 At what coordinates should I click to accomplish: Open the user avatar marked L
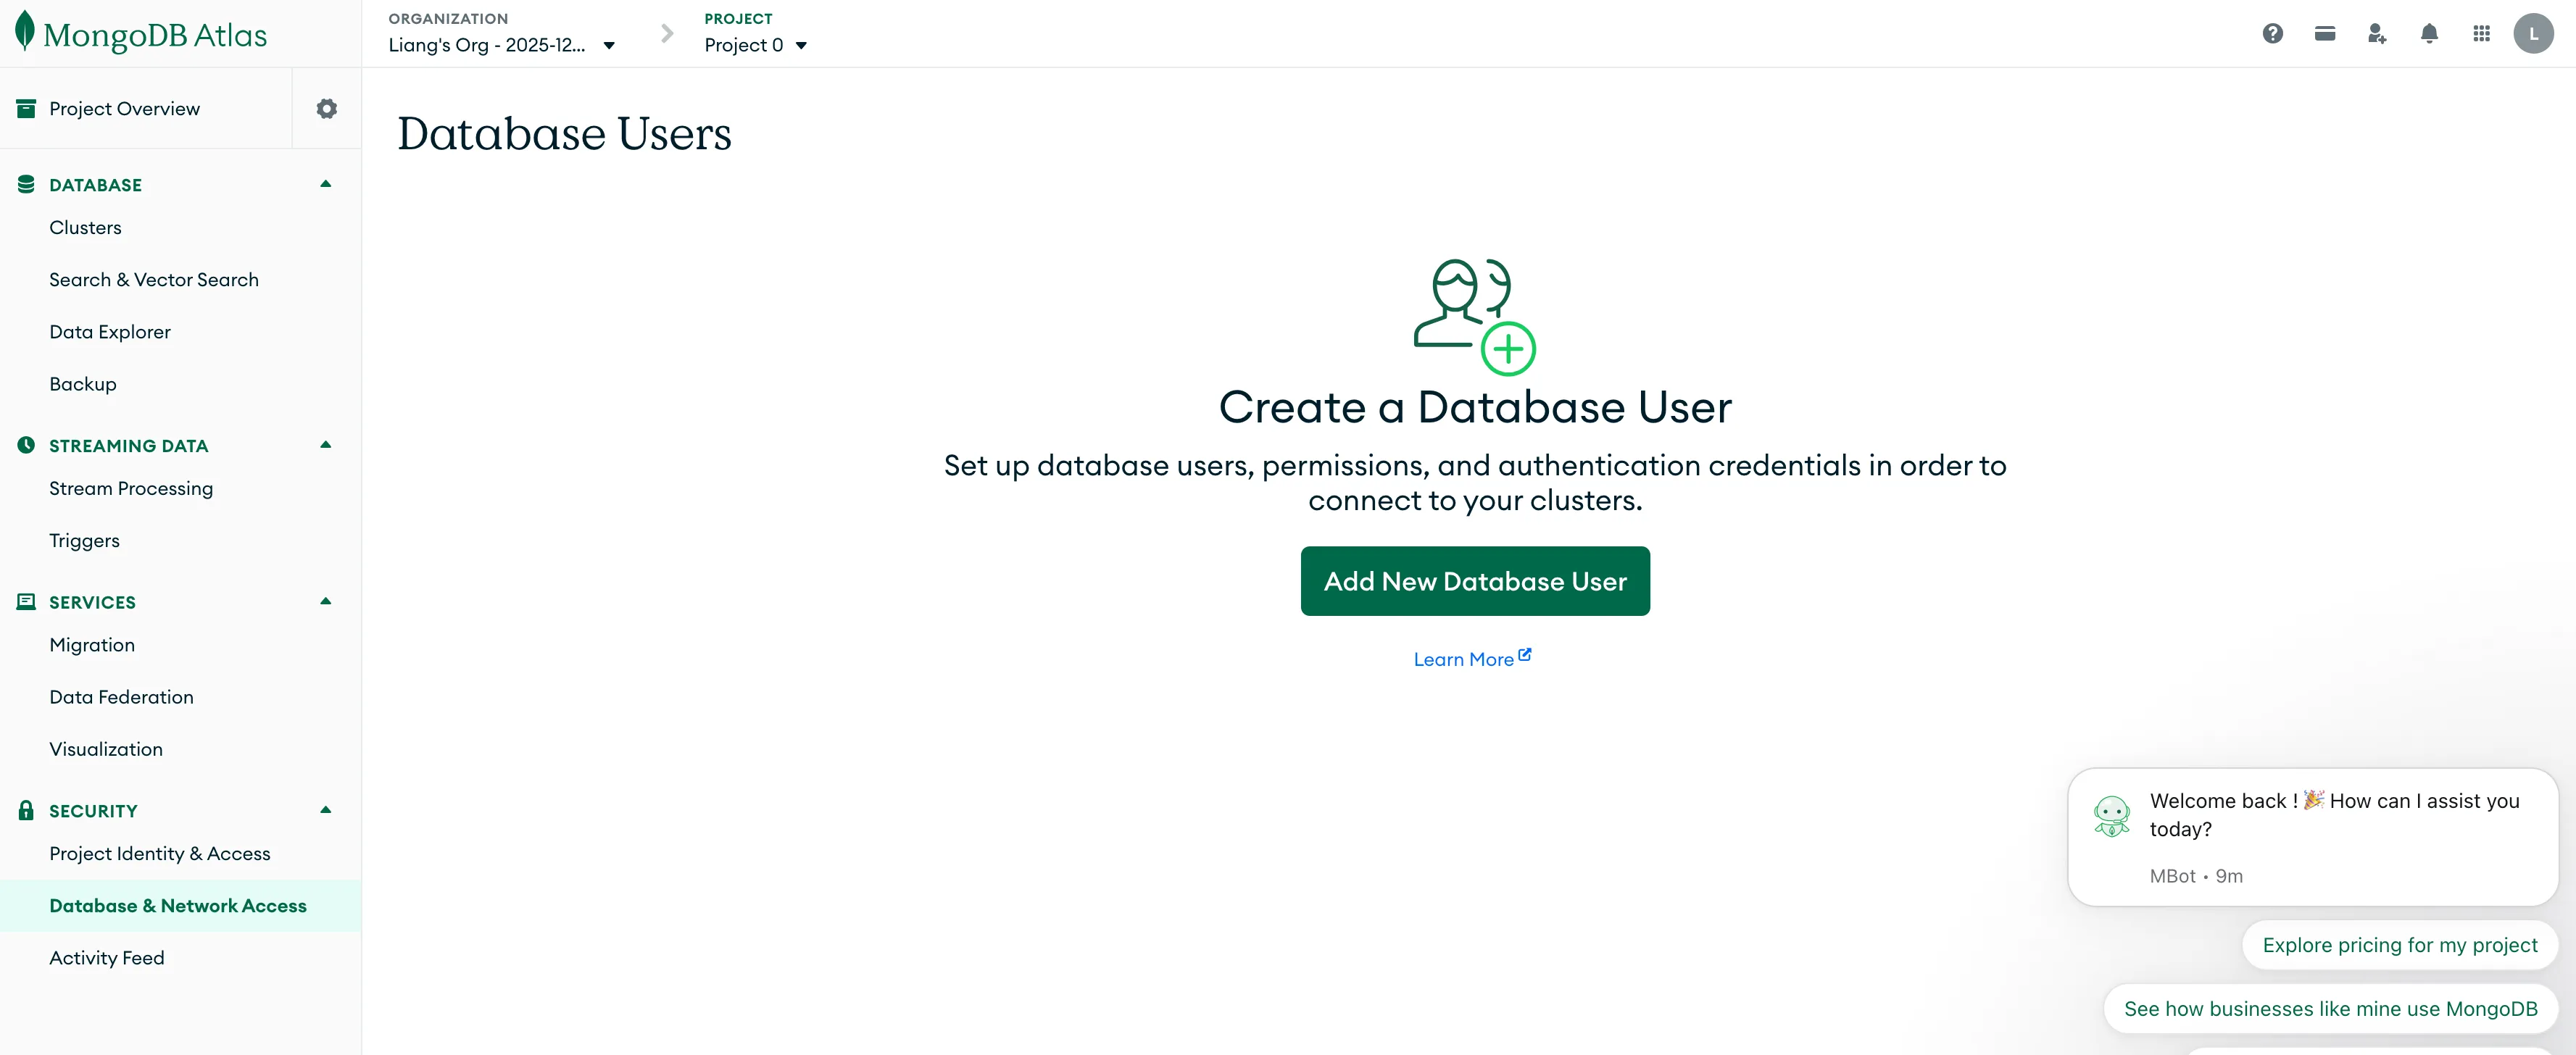[x=2533, y=33]
